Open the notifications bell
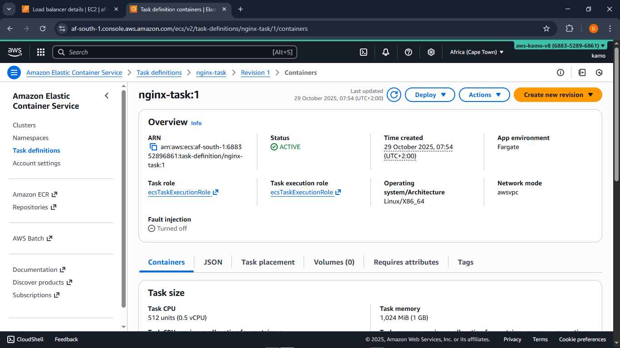The width and height of the screenshot is (620, 348). pyautogui.click(x=385, y=52)
